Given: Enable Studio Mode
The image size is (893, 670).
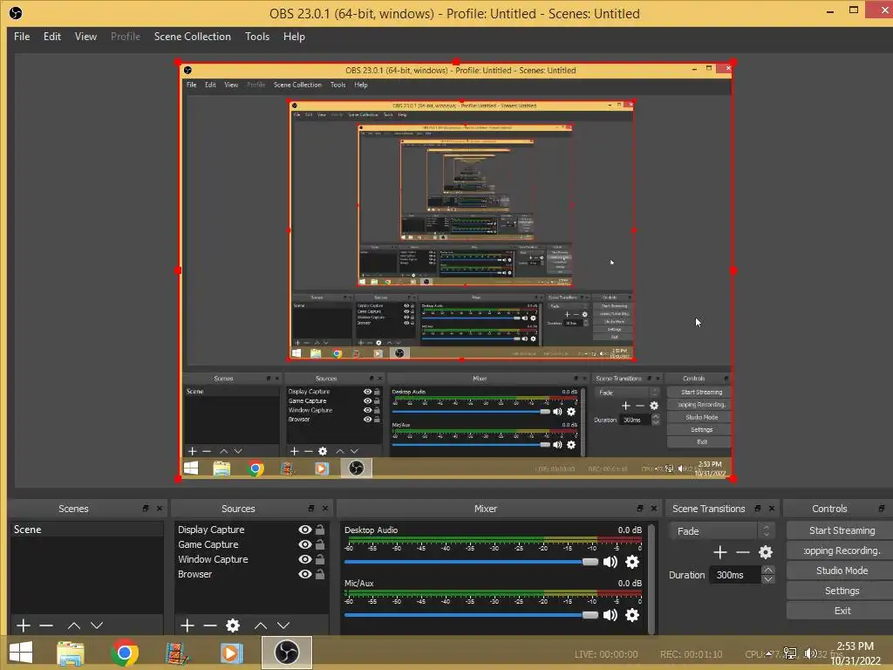Looking at the screenshot, I should pyautogui.click(x=842, y=571).
